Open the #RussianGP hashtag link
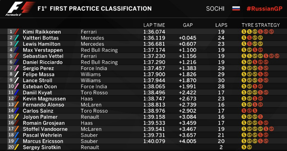 (x=265, y=9)
